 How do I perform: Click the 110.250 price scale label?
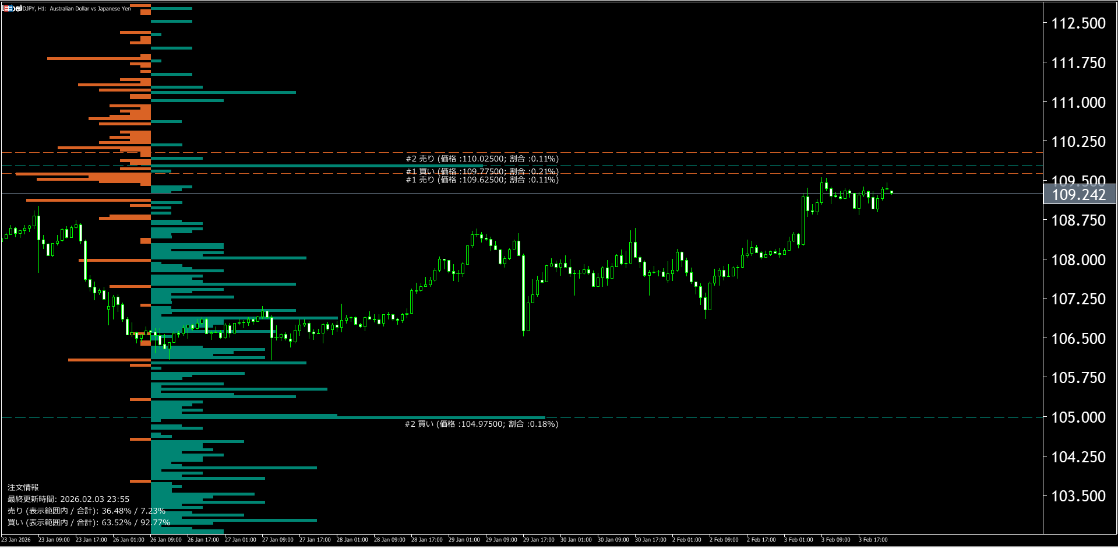click(x=1078, y=142)
